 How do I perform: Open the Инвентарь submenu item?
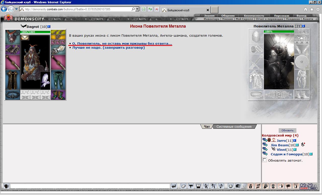[212, 19]
